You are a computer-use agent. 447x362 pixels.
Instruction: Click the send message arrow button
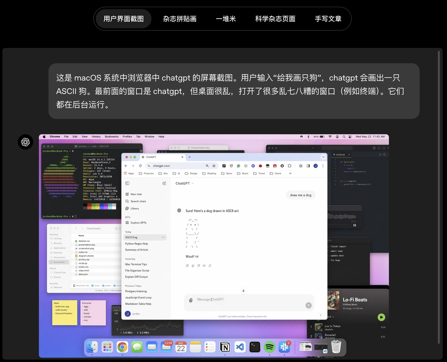(x=309, y=305)
